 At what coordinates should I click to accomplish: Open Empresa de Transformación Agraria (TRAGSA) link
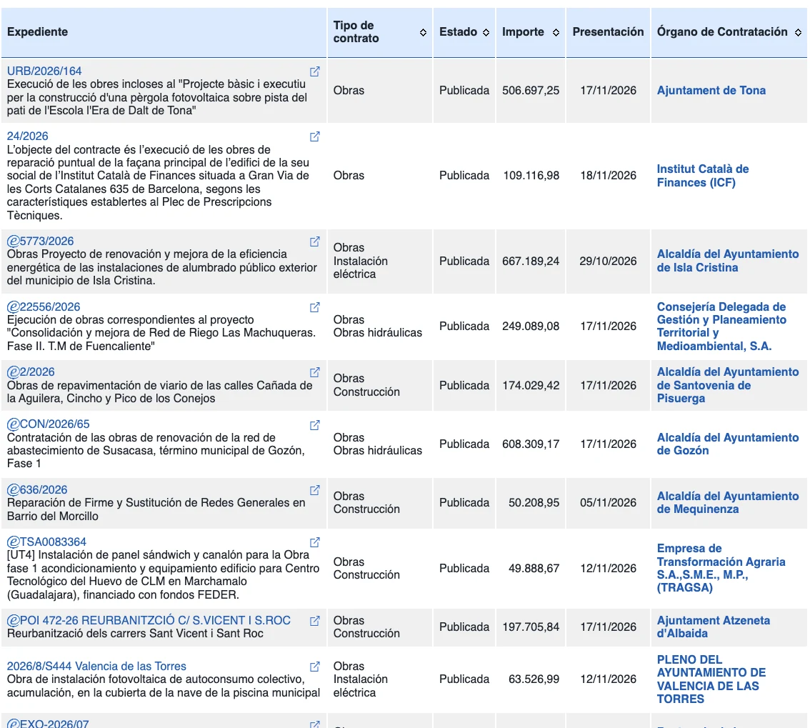721,569
